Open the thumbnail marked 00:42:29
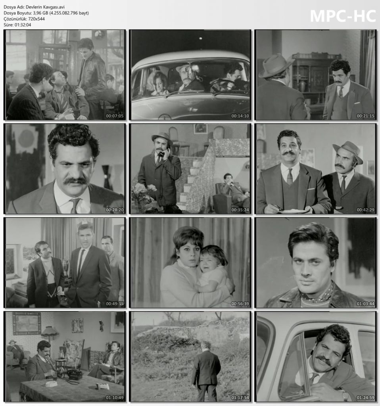380x406 pixels. 316,169
